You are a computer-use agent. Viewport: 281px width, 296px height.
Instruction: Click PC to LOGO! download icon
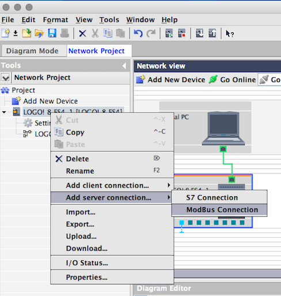pos(200,33)
